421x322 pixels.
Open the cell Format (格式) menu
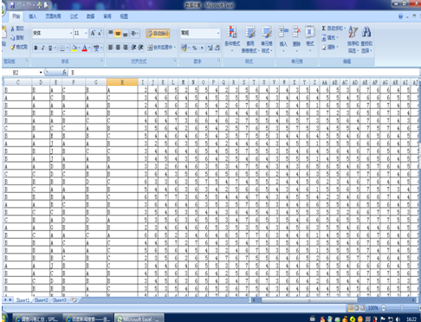pos(310,39)
